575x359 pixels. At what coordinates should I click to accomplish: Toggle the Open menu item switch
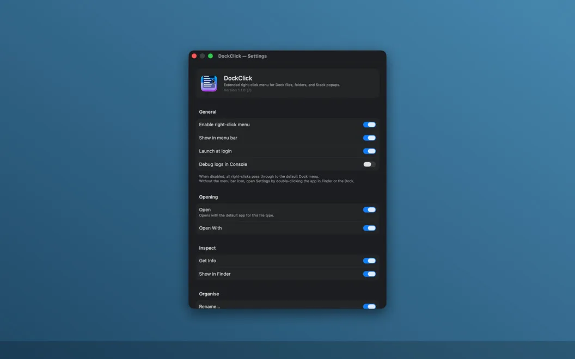[369, 209]
